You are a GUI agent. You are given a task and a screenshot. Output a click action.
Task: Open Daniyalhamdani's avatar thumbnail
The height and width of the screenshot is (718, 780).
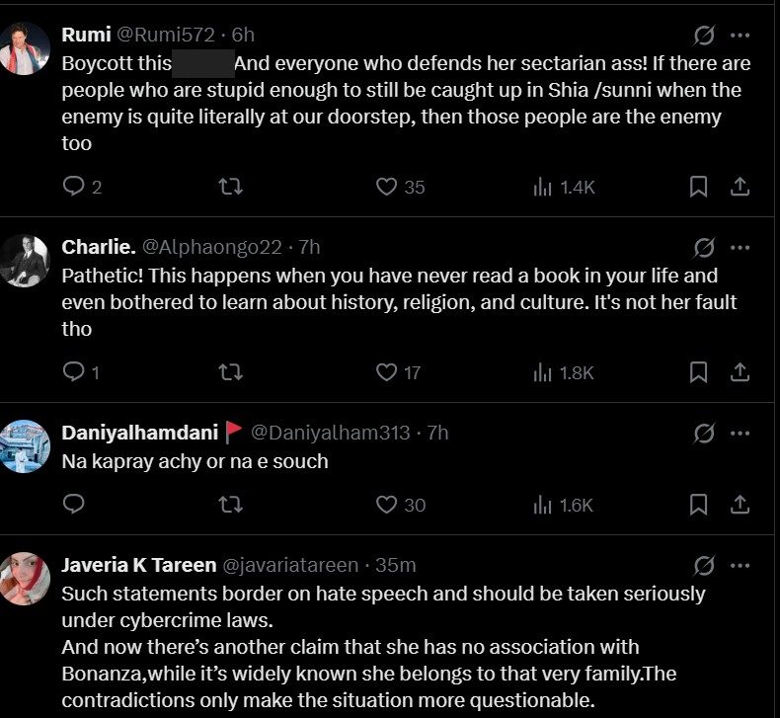click(x=25, y=445)
